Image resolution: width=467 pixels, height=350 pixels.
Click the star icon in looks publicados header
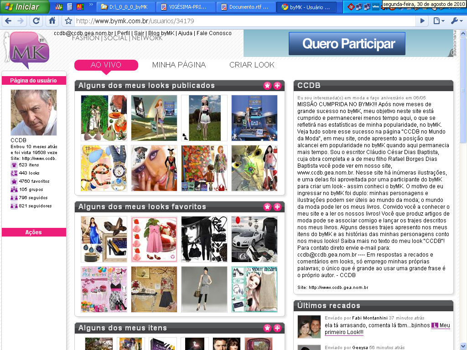(267, 86)
